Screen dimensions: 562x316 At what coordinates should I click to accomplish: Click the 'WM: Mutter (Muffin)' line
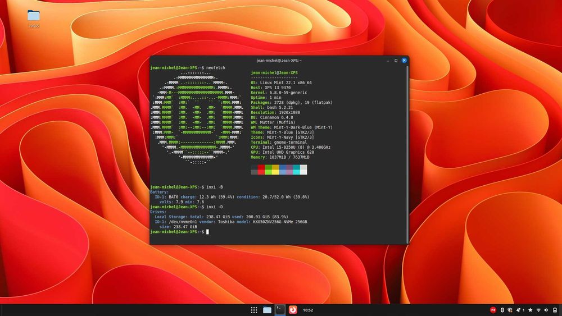(x=273, y=123)
